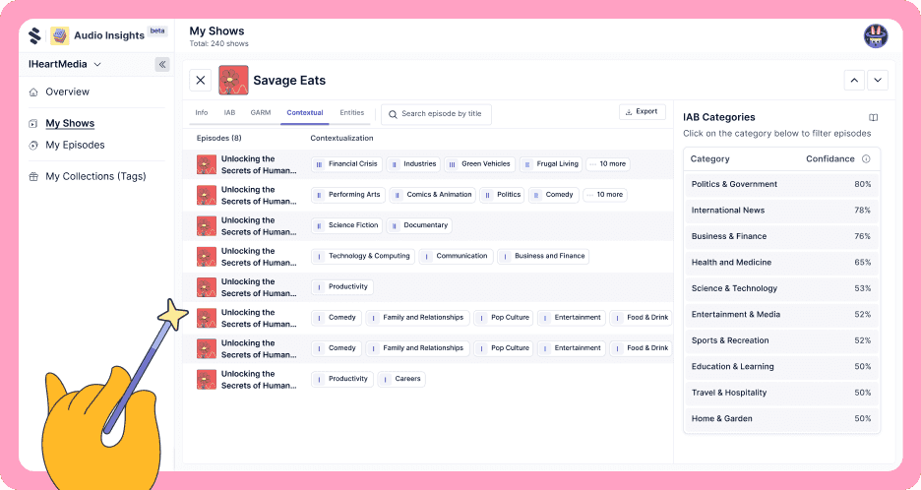Click the book icon beside IAB Categories
This screenshot has height=490, width=921.
(873, 118)
